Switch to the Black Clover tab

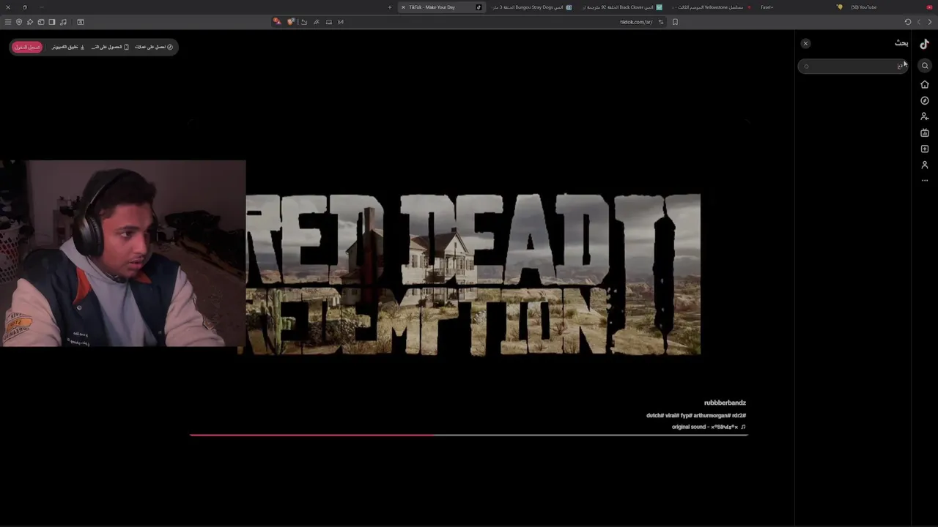tap(623, 7)
